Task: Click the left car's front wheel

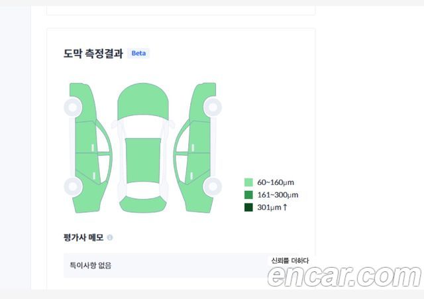Action: click(73, 107)
